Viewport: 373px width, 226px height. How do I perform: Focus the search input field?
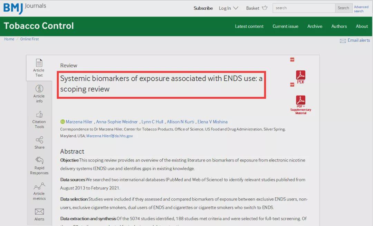click(304, 8)
